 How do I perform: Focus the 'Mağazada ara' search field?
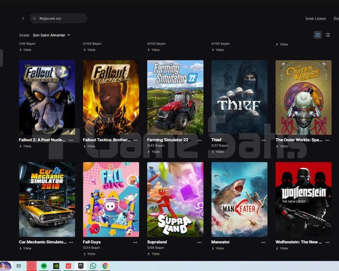pos(58,18)
